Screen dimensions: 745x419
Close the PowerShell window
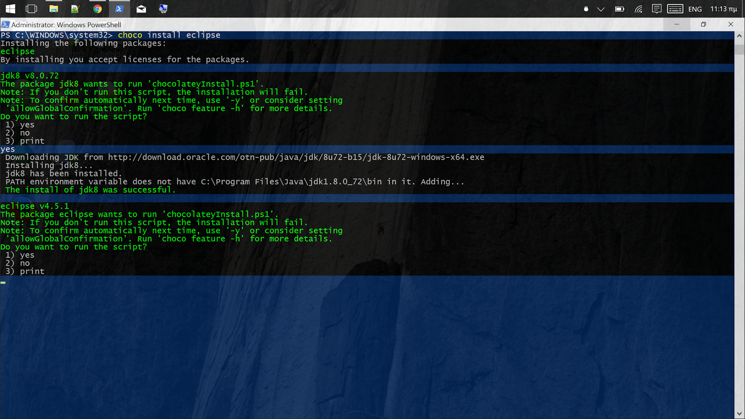731,24
